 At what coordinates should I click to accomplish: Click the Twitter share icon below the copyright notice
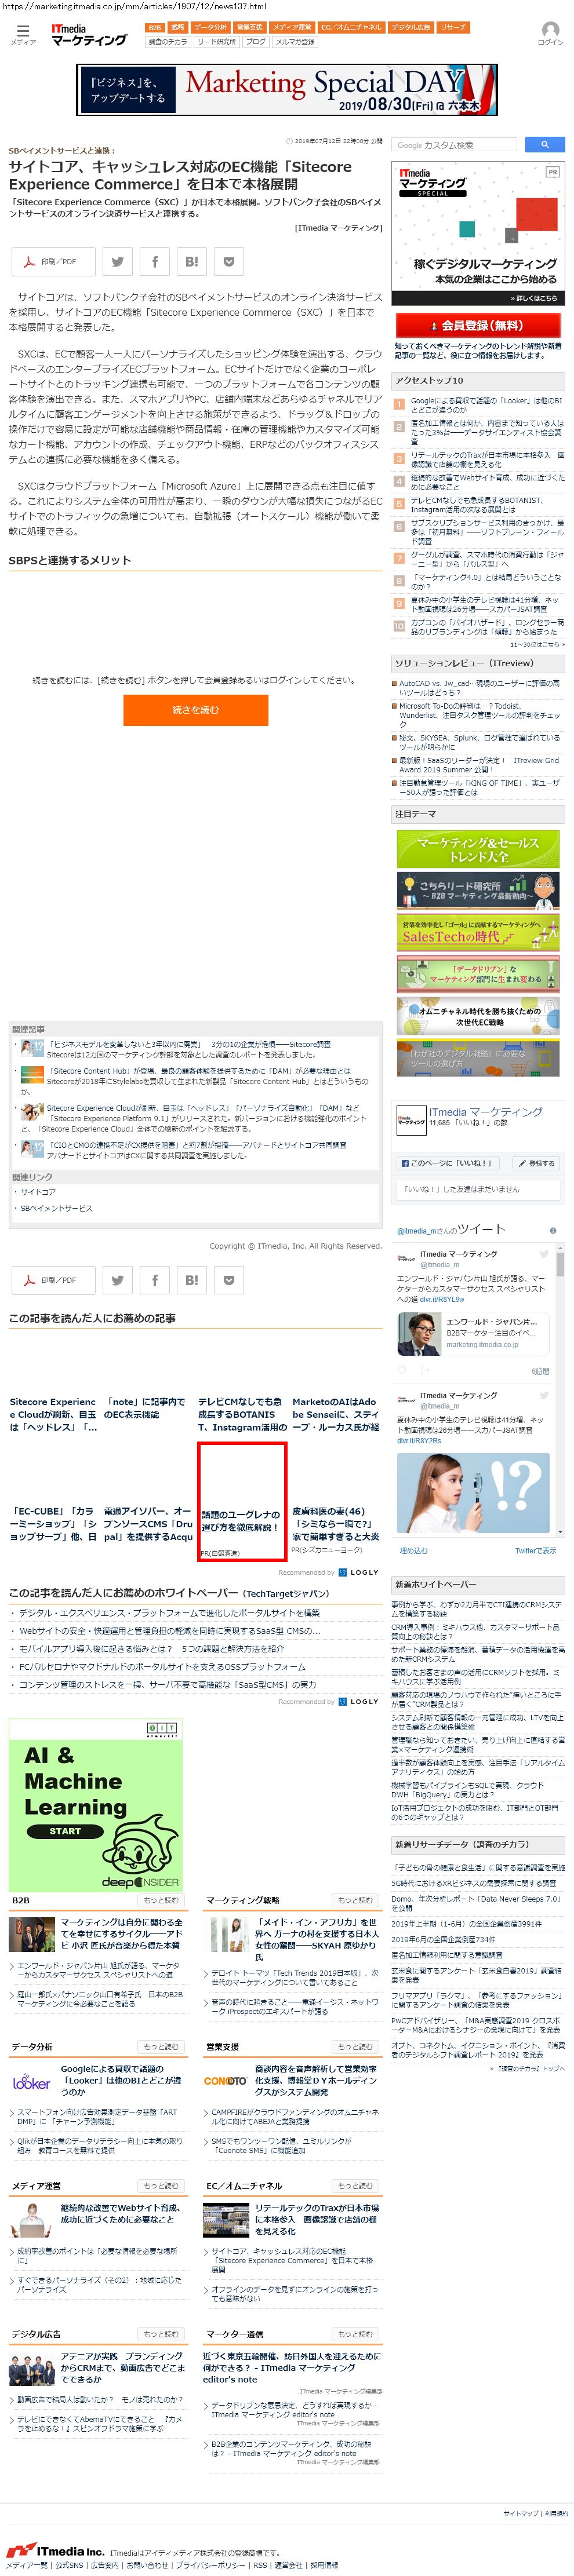tap(118, 1279)
